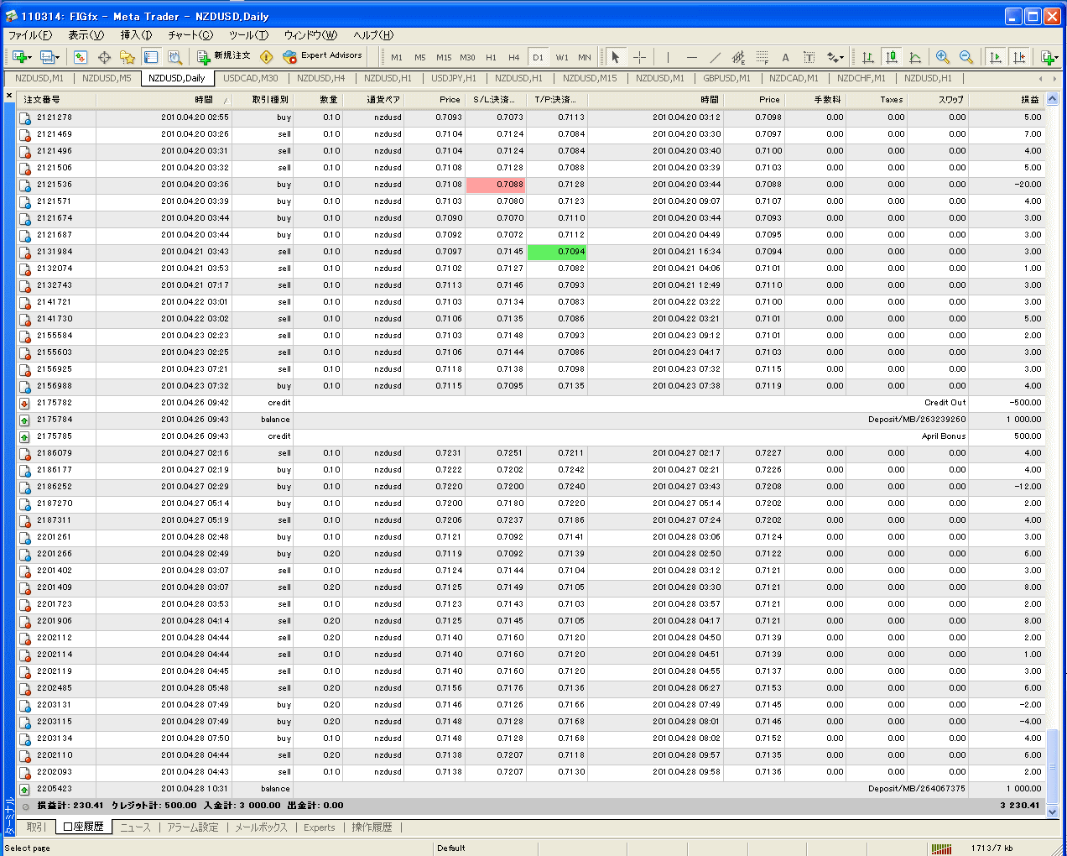Open the ツール(T) menu
The image size is (1067, 856).
click(248, 35)
